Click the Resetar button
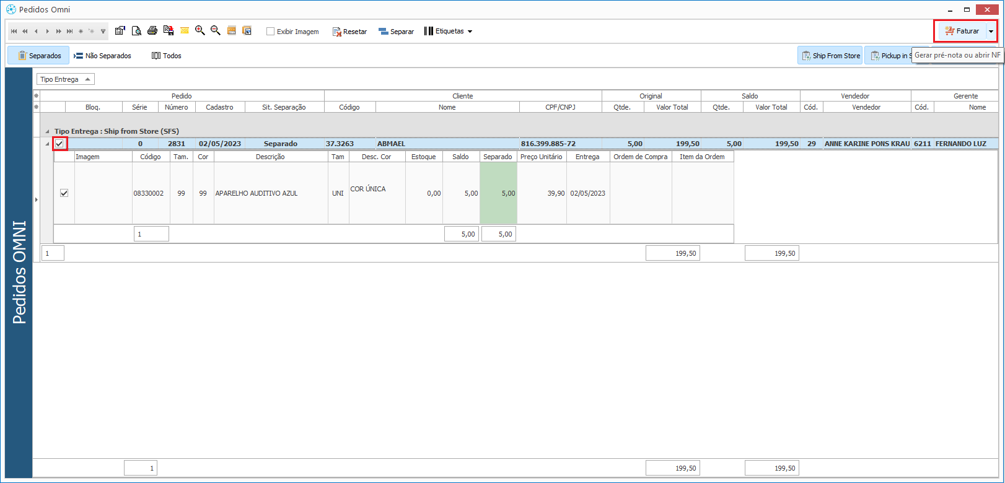 [349, 31]
